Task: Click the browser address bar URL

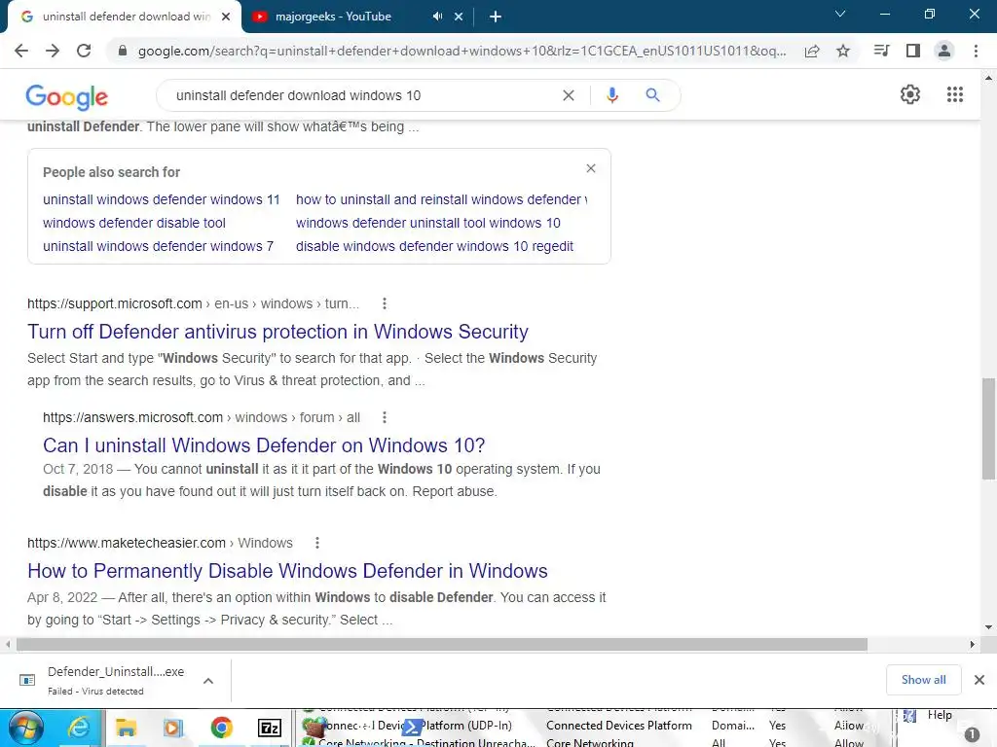Action: 462,51
